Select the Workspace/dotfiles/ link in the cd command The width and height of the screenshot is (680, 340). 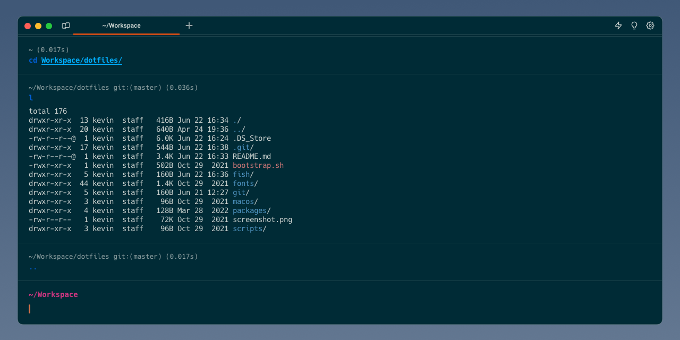point(81,60)
